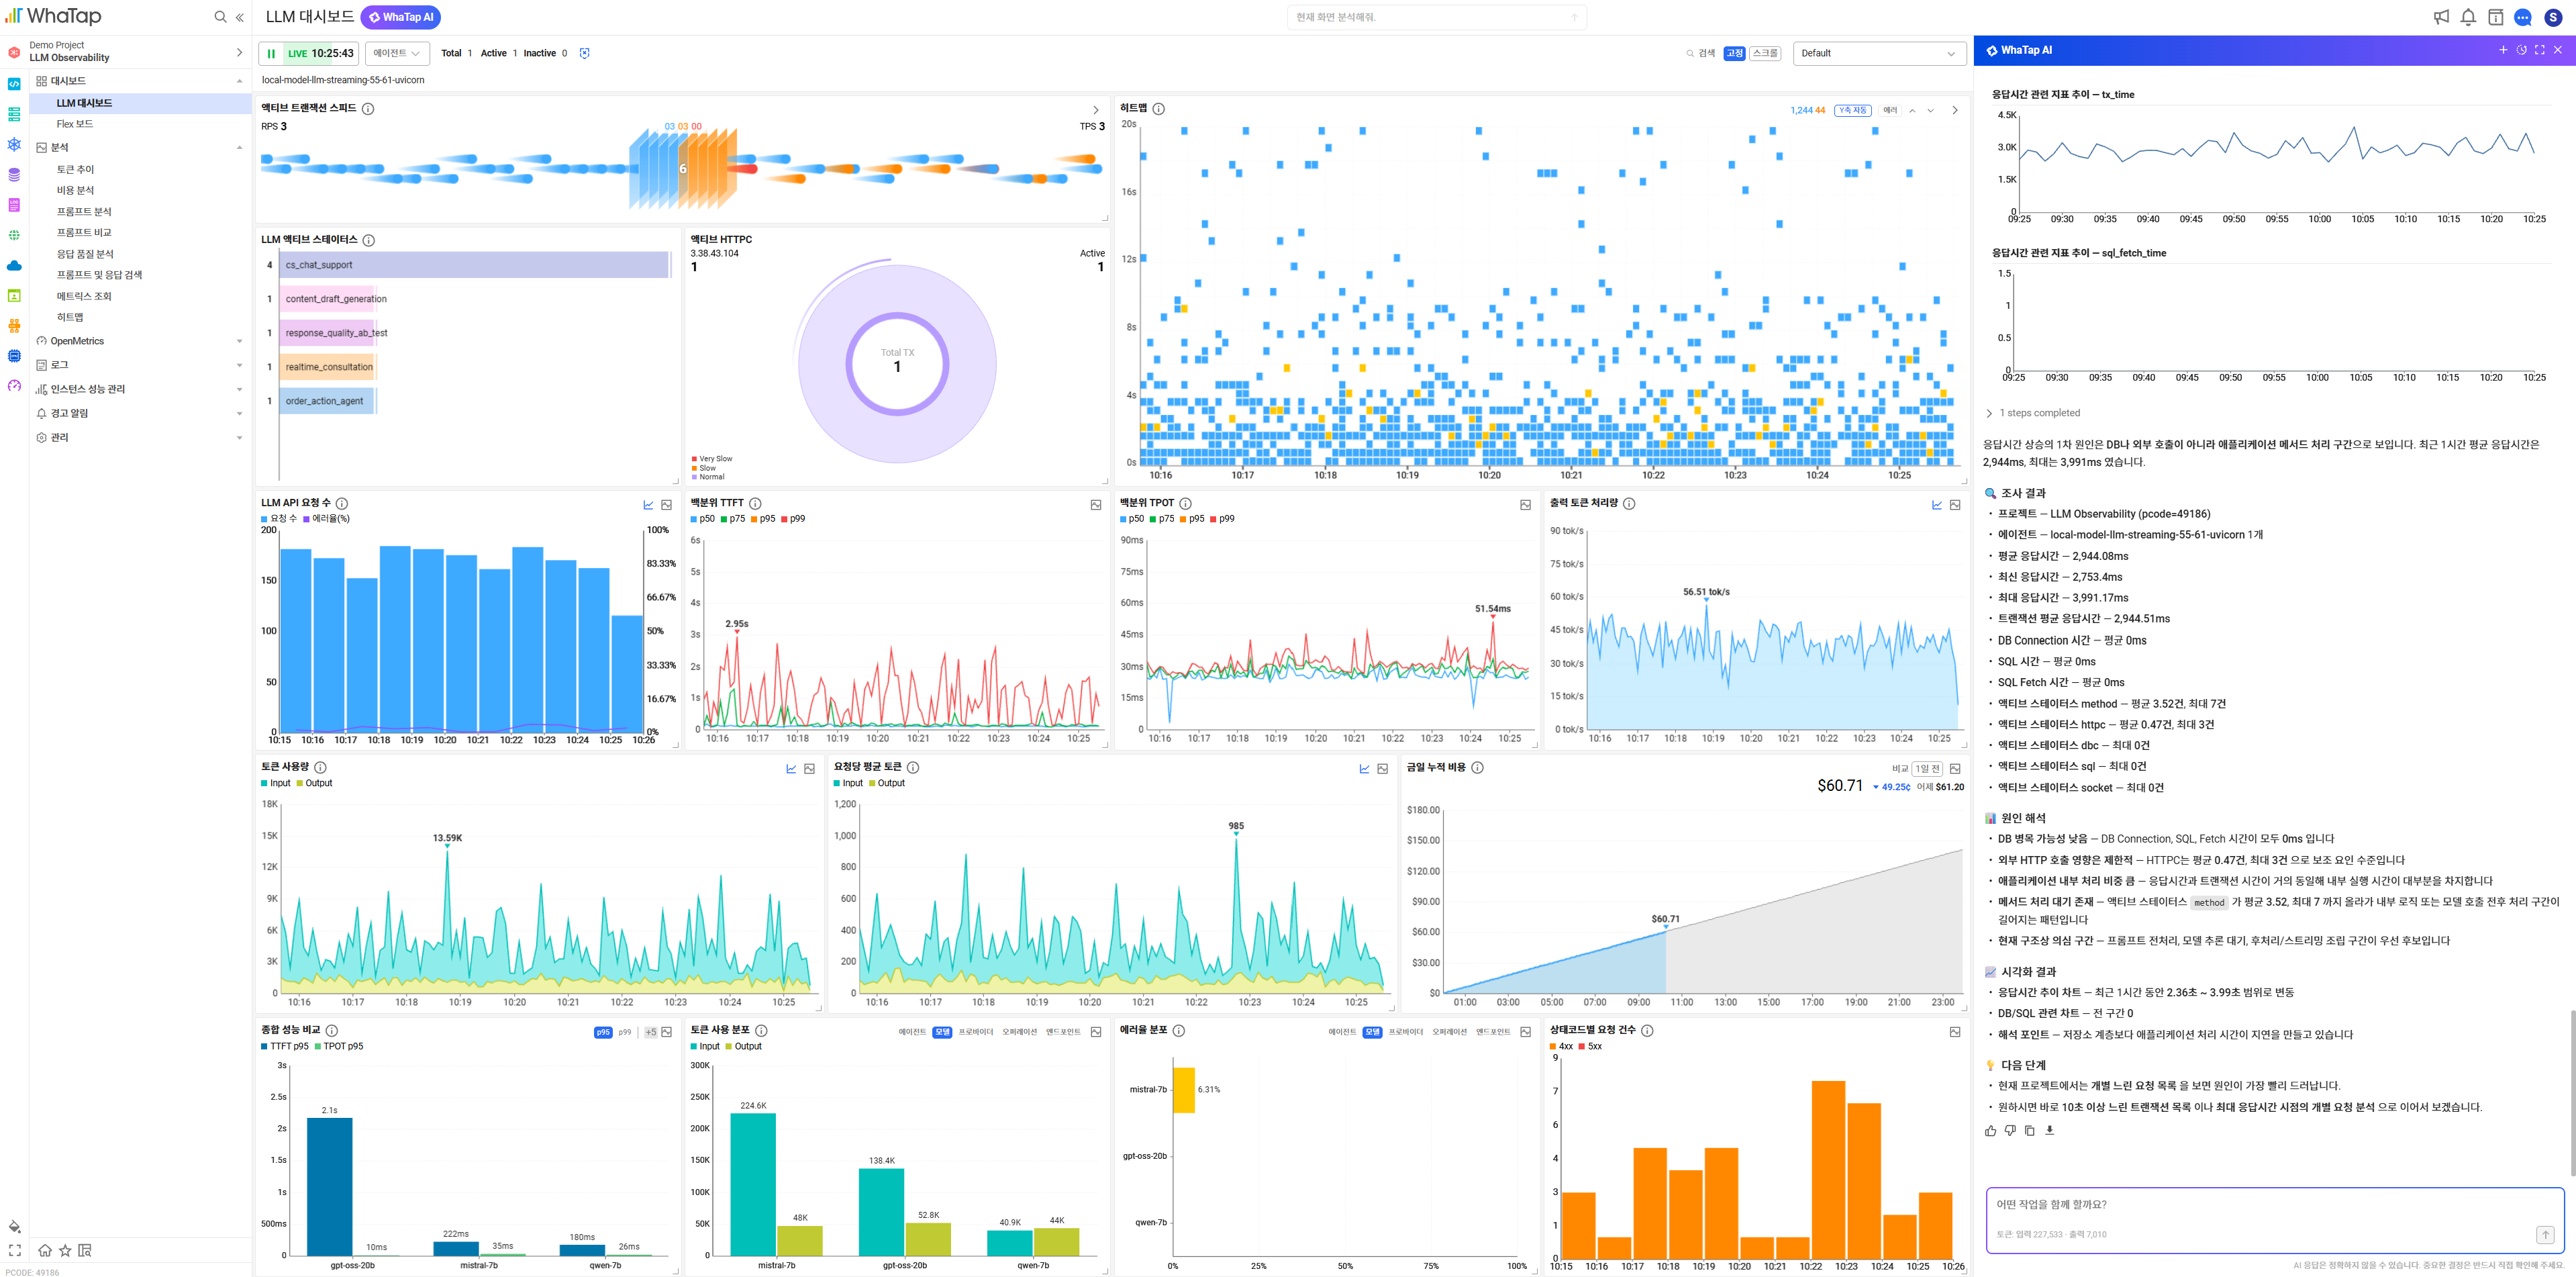Click the thumbs-down icon under the AI response
Screen dimensions: 2576x1277
(2010, 1131)
